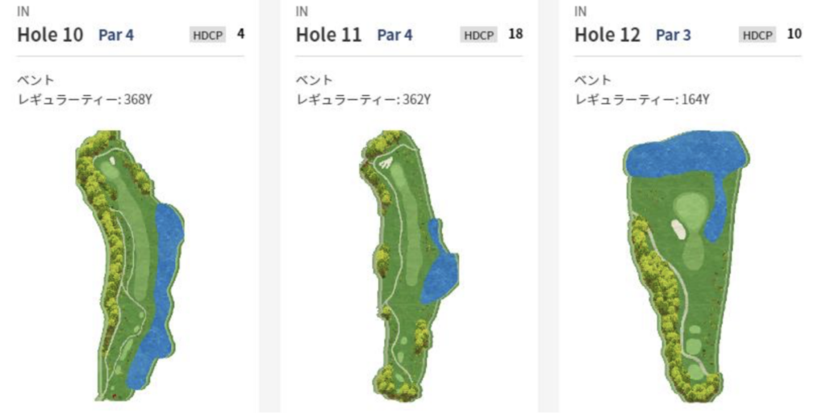This screenshot has width=826, height=419.
Task: Click the Par 4 label of Hole 10
Action: point(116,36)
